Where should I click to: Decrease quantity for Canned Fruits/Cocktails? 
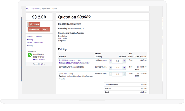point(111,68)
